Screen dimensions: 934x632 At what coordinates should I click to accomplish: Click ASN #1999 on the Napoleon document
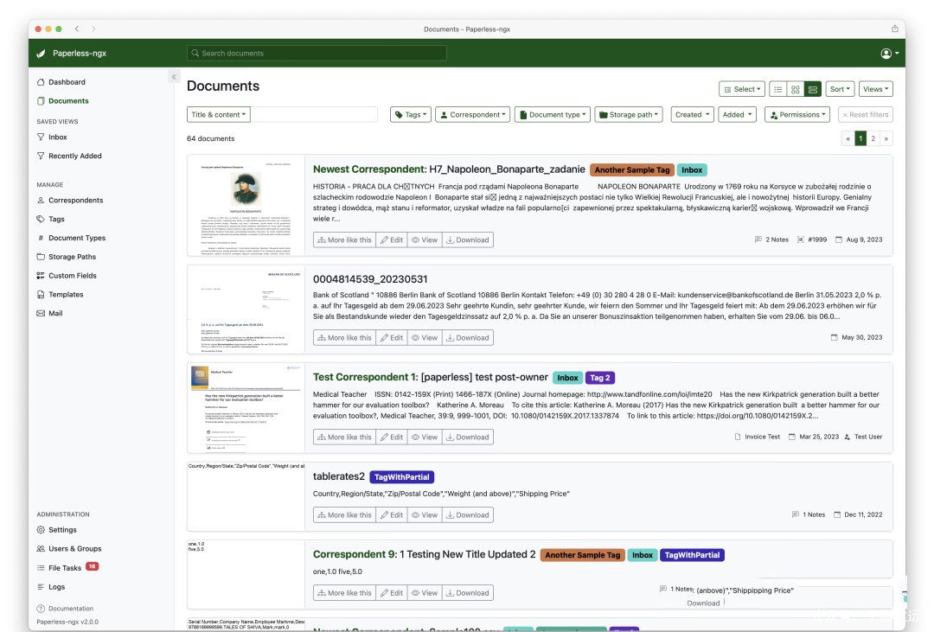tap(812, 239)
